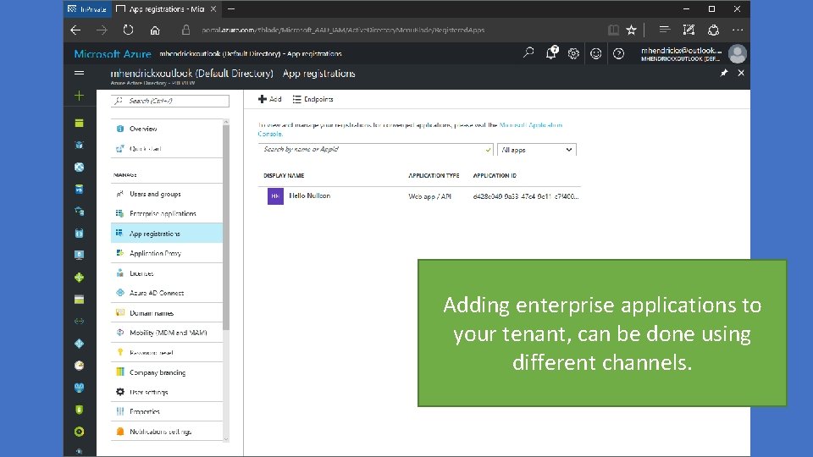Viewport: 813px width, 457px height.
Task: Open the browser Hub icon
Action: 664,30
